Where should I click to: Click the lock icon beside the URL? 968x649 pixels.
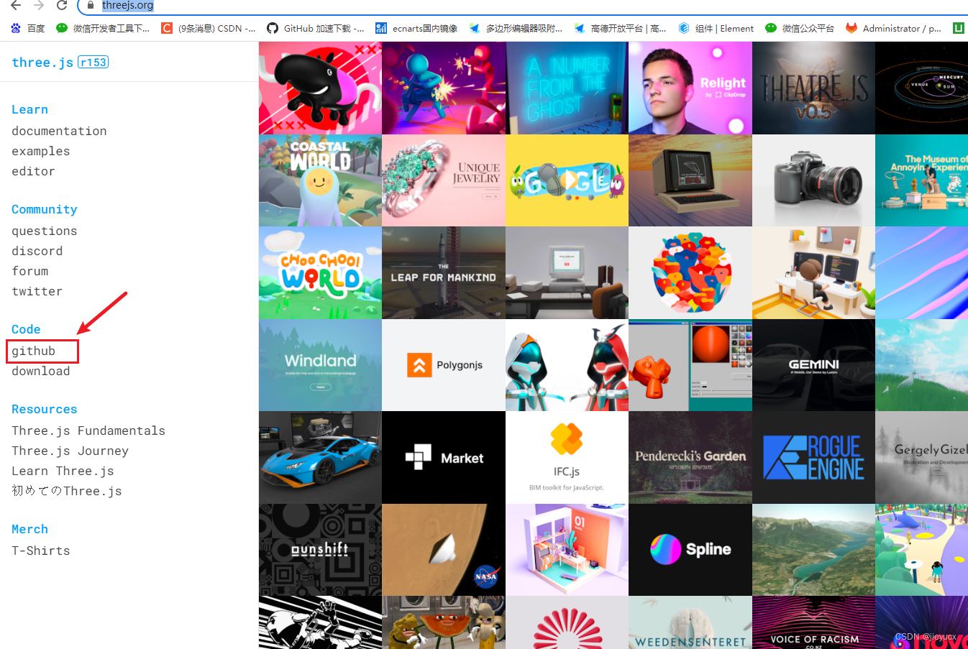[90, 5]
